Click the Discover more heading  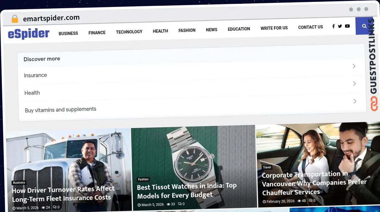click(x=42, y=59)
